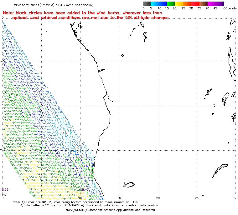Click the title 'Rapidscat Winds(12.5KM) 20160427 descending'
Screen dimensions: 238x215
[x=53, y=5]
